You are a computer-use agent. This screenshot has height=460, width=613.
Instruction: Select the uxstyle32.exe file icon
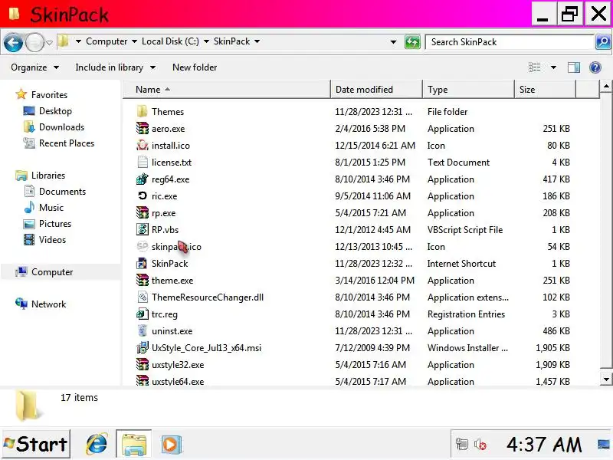tap(143, 364)
